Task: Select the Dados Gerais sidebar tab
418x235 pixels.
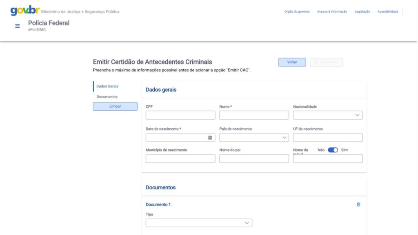Action: 107,86
